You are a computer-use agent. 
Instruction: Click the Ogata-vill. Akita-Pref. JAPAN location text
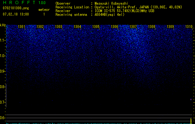[x=138, y=7]
